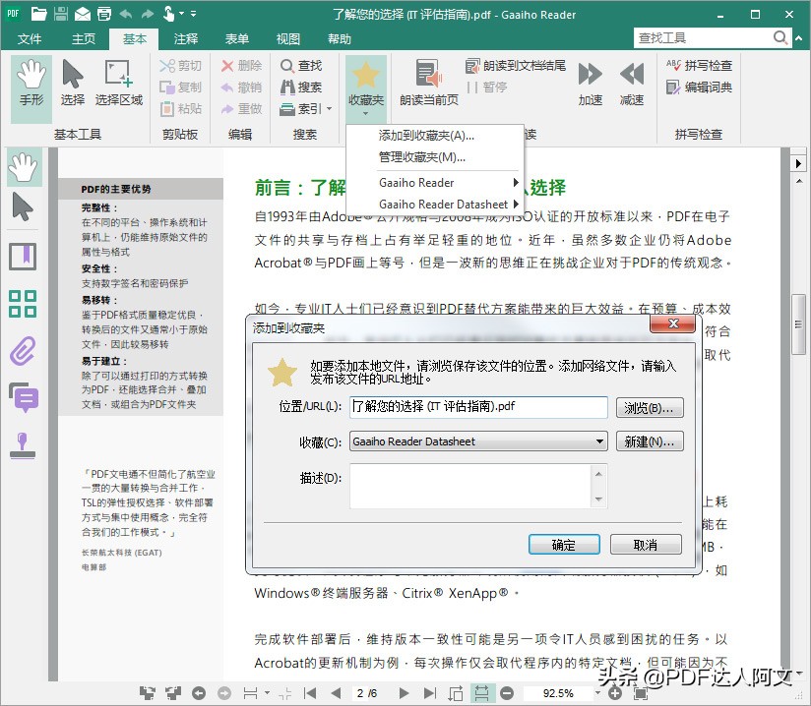Open the 收藏 folder combo box

click(x=478, y=441)
